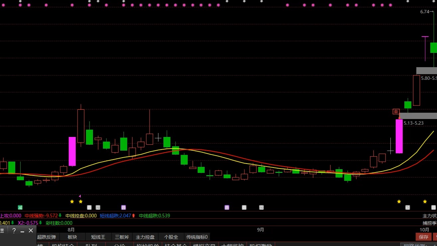Open the 主力控盘 tab
Screen dimensions: 437x246
coord(145,237)
